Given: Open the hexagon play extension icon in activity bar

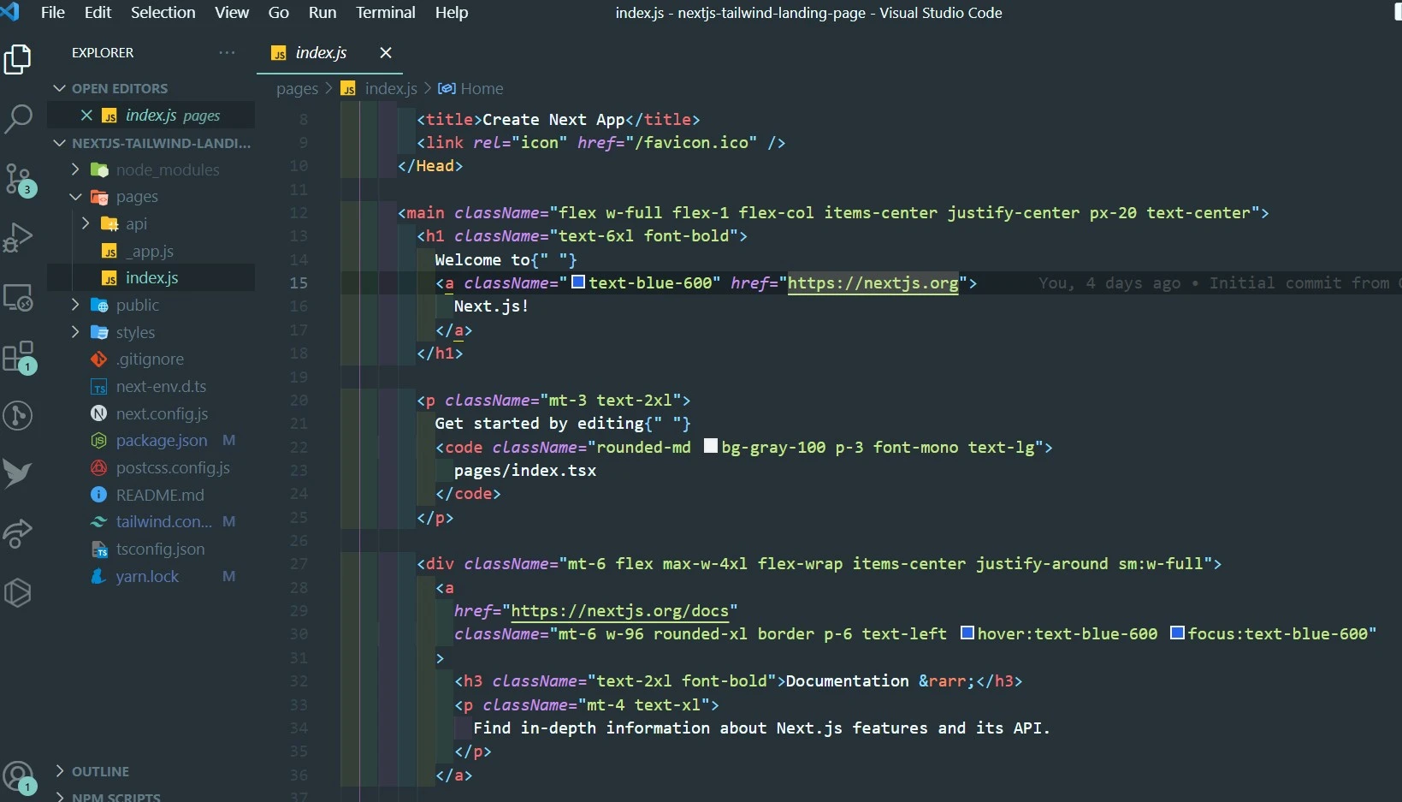Looking at the screenshot, I should coord(18,592).
